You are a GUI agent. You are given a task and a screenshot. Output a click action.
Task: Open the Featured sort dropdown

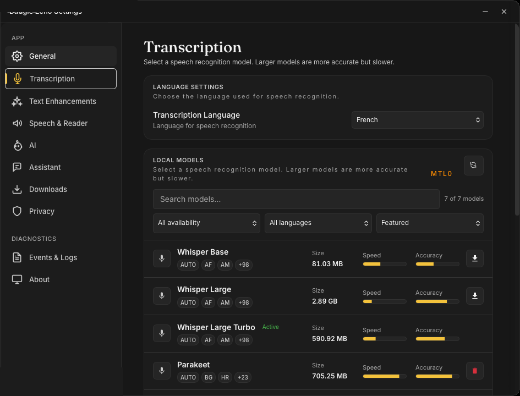tap(430, 223)
